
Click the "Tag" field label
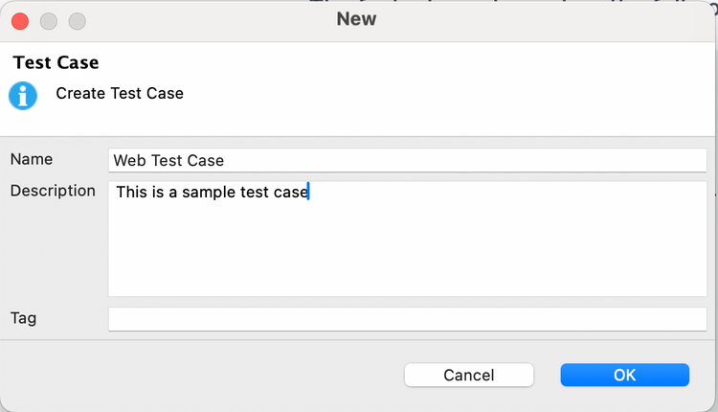pyautogui.click(x=24, y=317)
